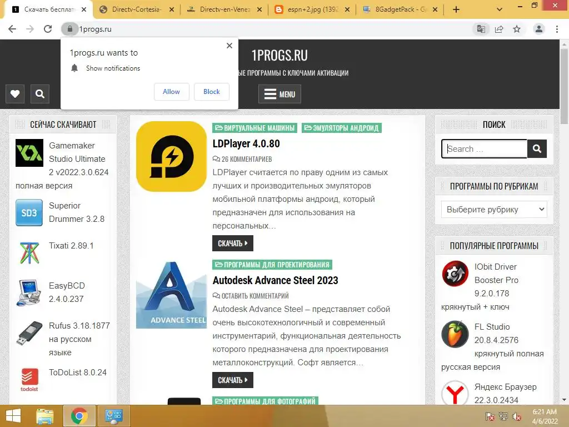Click the browser back arrow
The image size is (569, 427).
(x=12, y=29)
